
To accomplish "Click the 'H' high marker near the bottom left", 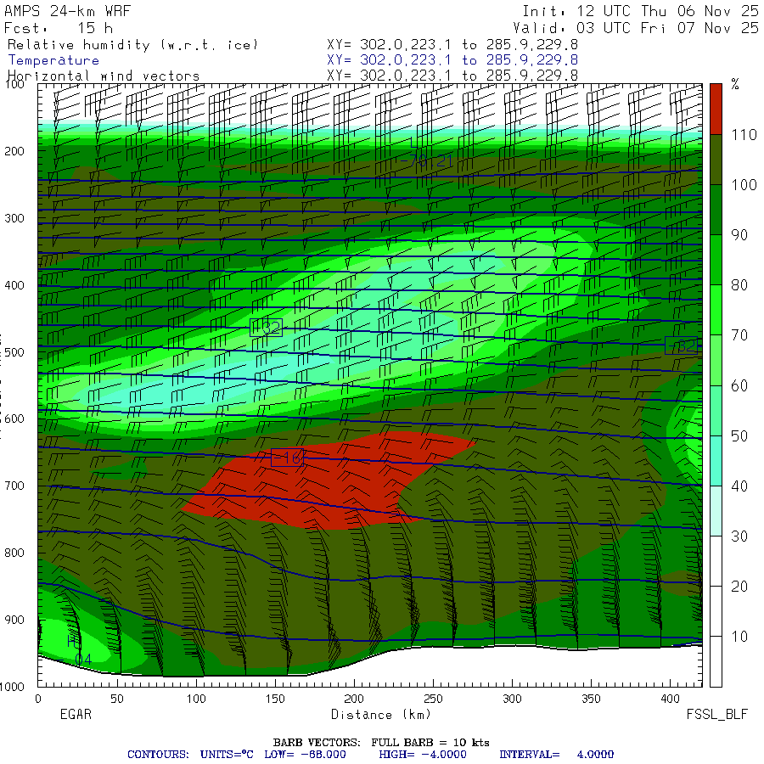I will (73, 641).
